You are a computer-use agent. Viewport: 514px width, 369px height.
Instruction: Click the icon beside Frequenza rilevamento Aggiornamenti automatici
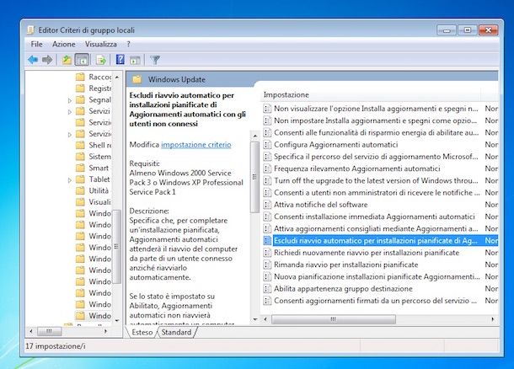pos(267,168)
